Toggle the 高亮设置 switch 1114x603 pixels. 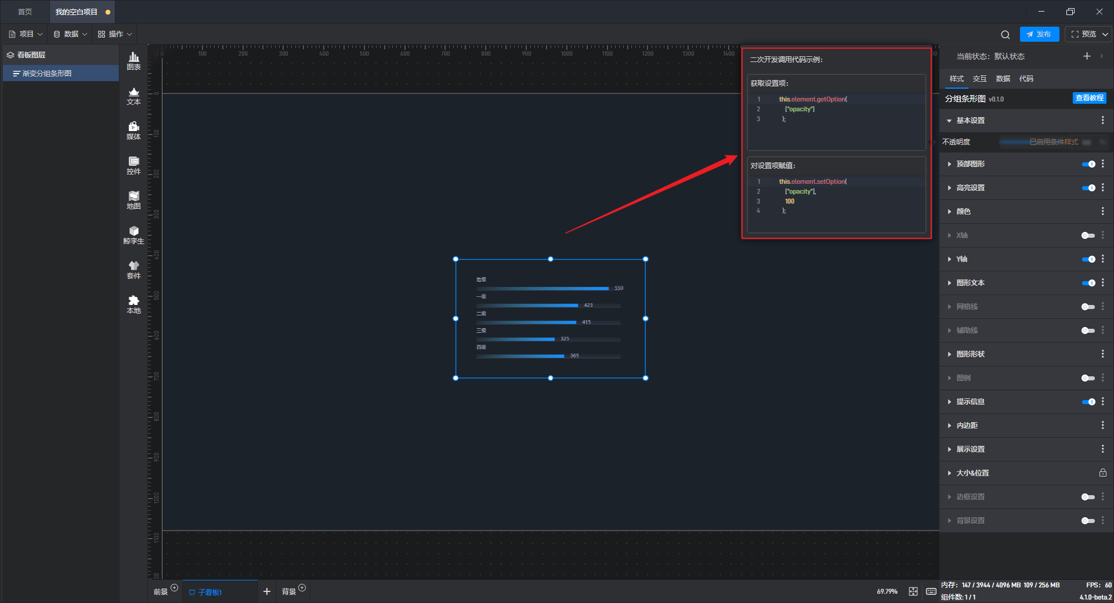(x=1088, y=188)
